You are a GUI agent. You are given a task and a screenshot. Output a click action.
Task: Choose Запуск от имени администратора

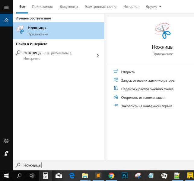[148, 80]
